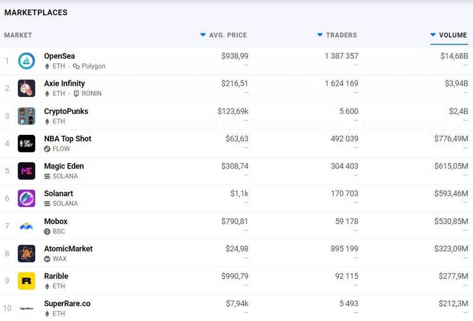This screenshot has width=473, height=321.
Task: Click the SuperRare.co logo thumbnail
Action: [26, 308]
